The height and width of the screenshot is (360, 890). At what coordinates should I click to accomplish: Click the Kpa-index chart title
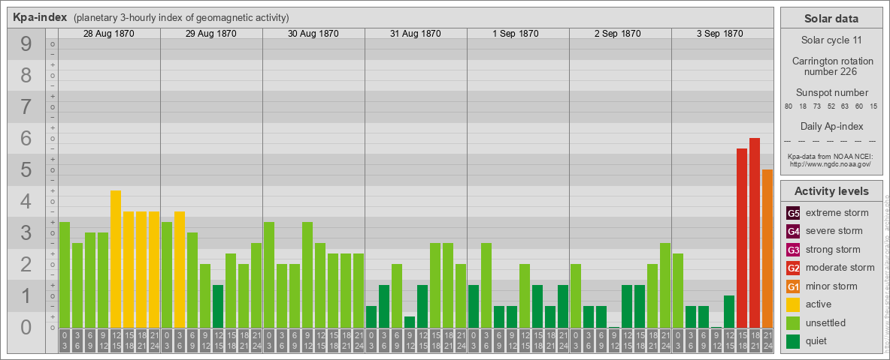point(40,17)
